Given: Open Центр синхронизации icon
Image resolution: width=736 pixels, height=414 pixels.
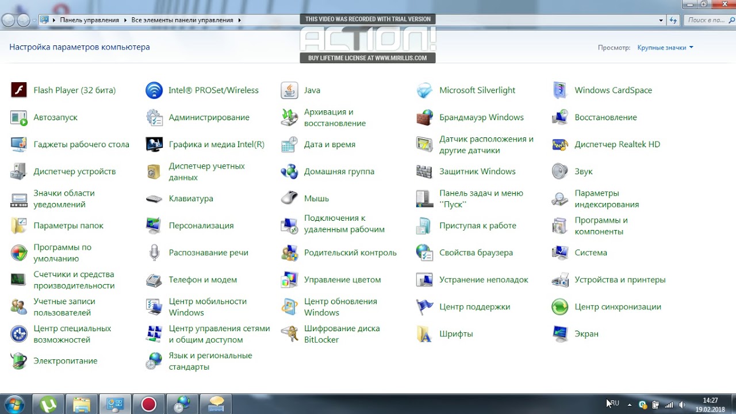Looking at the screenshot, I should pyautogui.click(x=560, y=307).
